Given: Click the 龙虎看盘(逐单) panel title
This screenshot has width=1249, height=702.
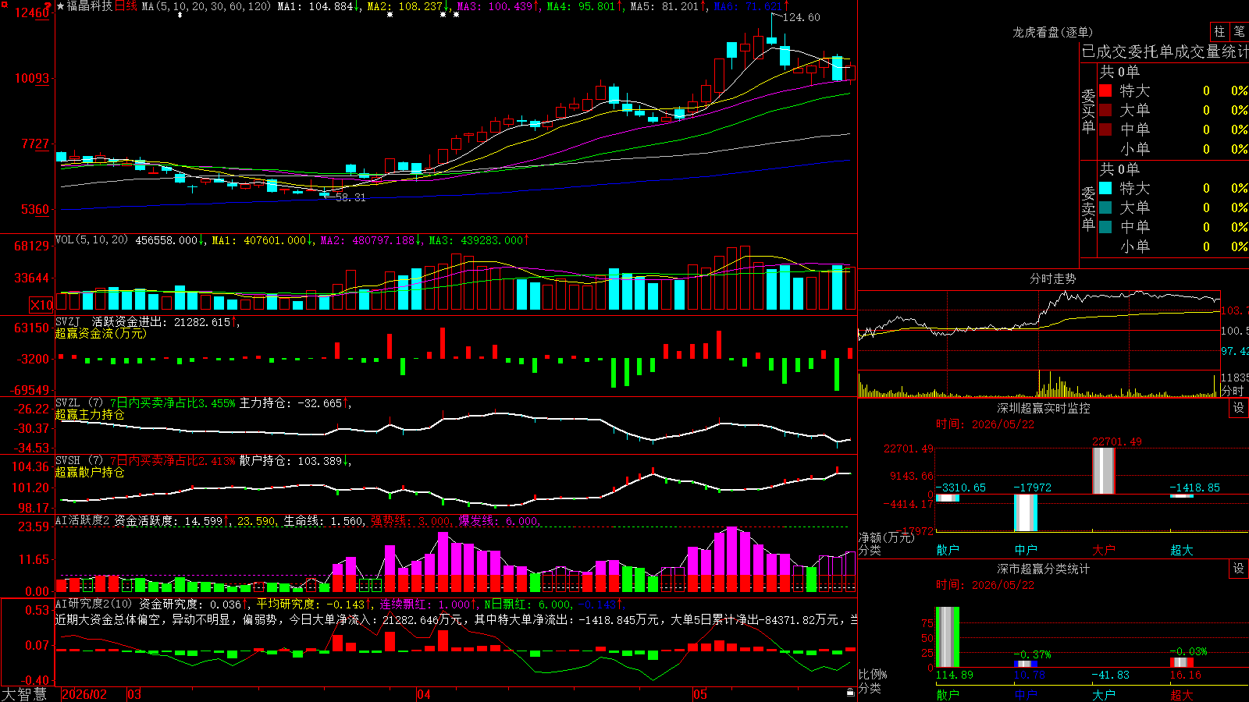Looking at the screenshot, I should pos(1053,32).
